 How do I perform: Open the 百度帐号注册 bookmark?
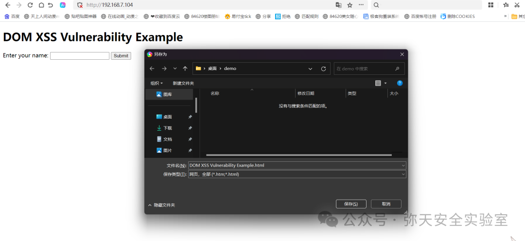coord(420,16)
